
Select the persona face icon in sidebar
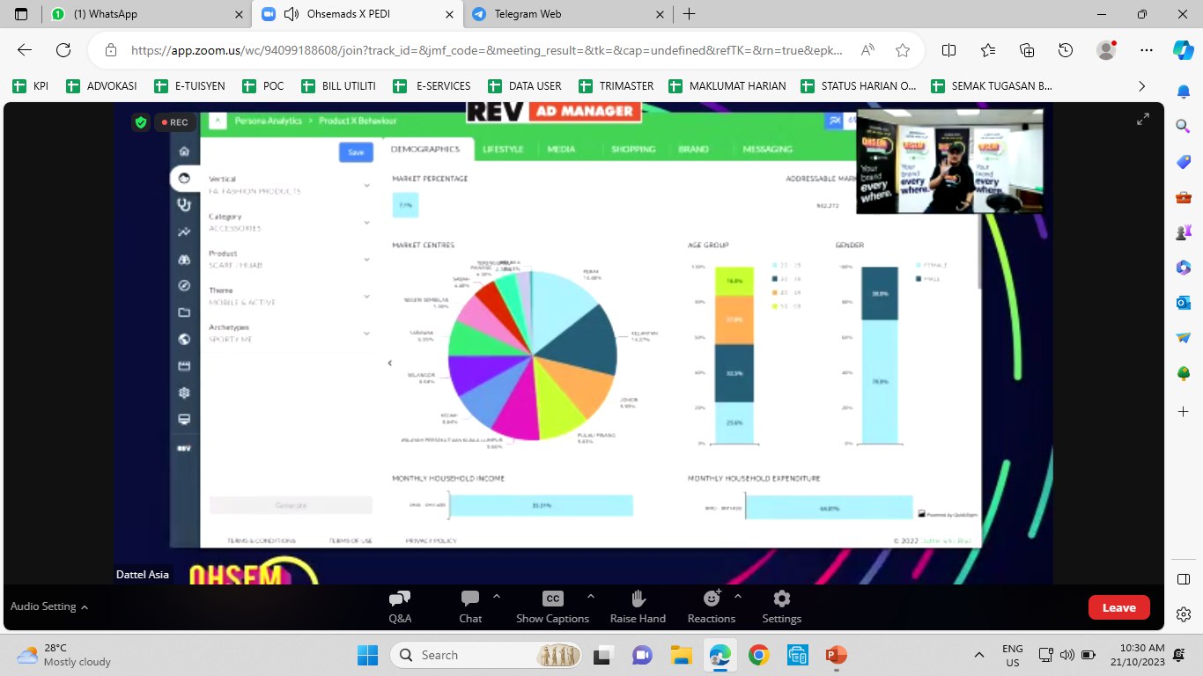click(184, 178)
